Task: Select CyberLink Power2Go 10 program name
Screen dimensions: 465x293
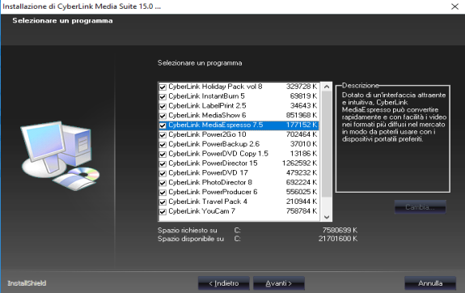Action: tap(207, 134)
